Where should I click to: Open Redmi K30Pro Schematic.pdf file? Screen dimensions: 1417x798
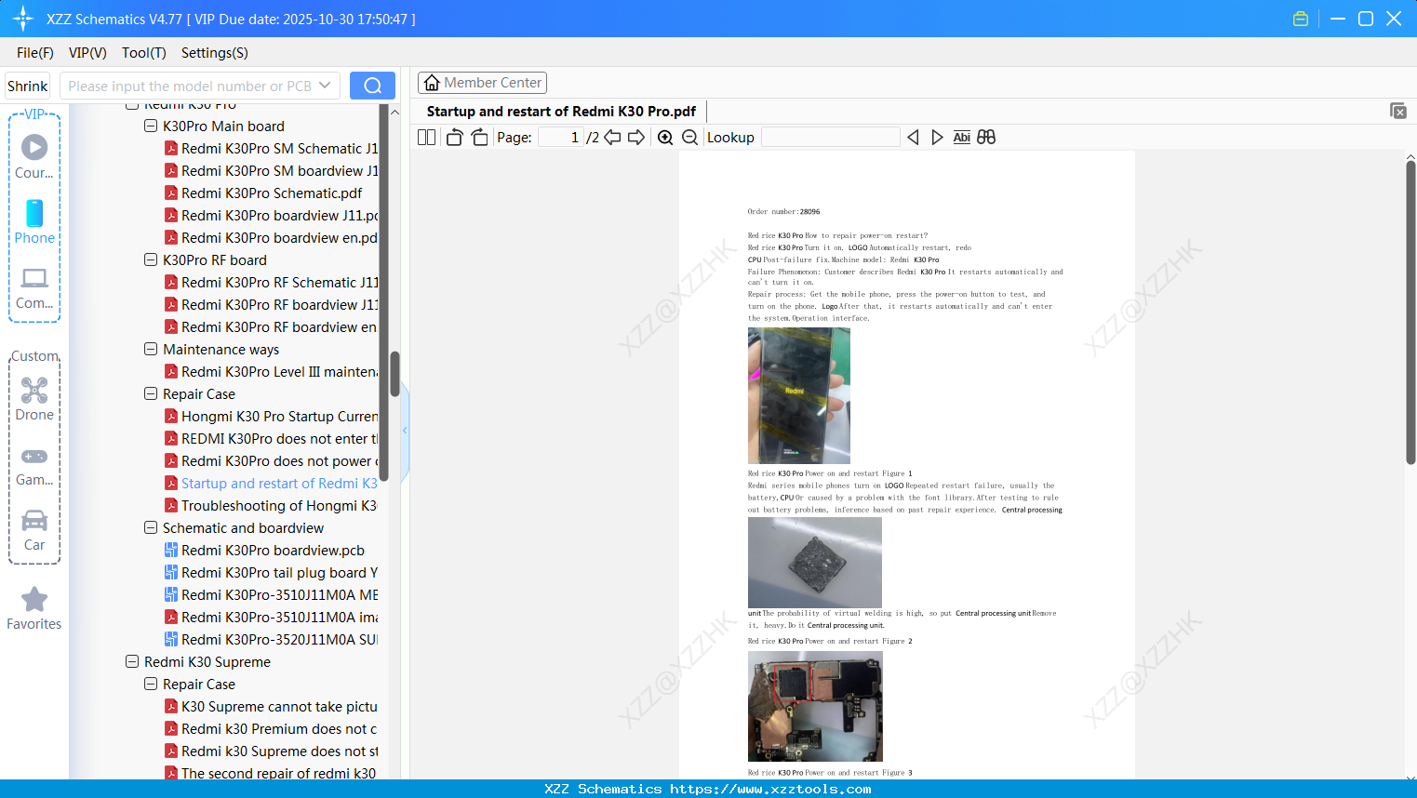[x=272, y=193]
